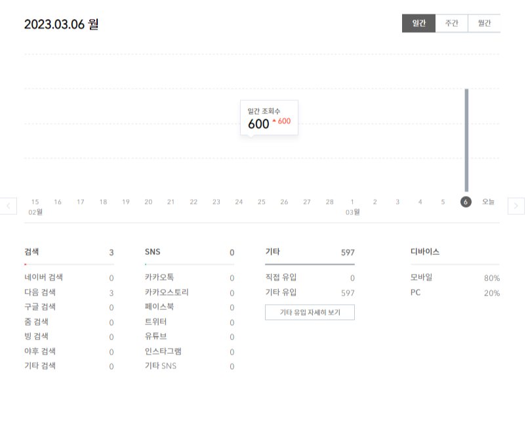This screenshot has height=424, width=528.
Task: Click the 카카오스토리 row
Action: pyautogui.click(x=190, y=292)
